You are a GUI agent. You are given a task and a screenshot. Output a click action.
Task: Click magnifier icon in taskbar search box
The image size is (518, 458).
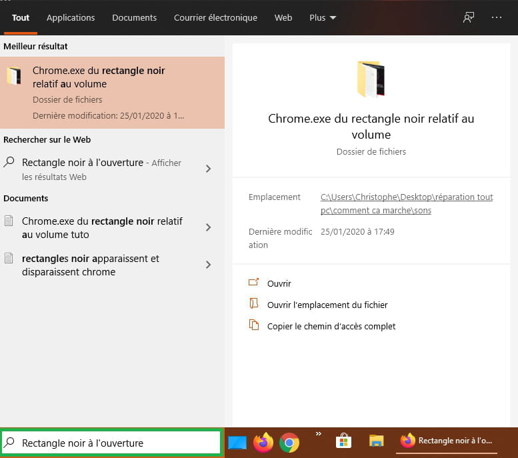tap(10, 442)
